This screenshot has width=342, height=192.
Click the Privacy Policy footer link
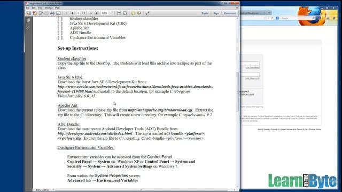tap(315, 129)
